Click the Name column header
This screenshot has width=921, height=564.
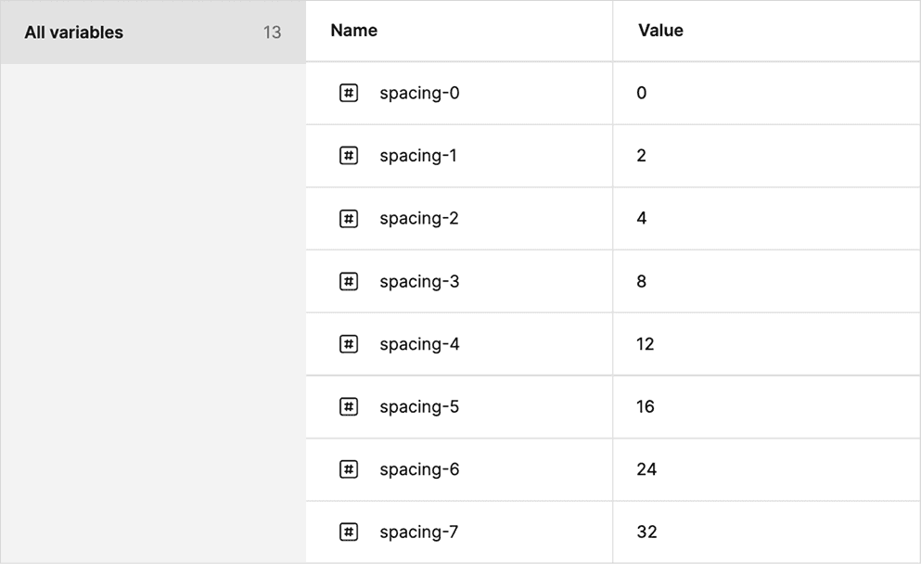[x=353, y=31]
